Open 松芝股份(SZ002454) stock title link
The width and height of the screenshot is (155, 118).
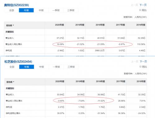coord(18,61)
